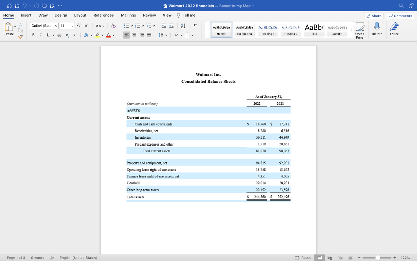The width and height of the screenshot is (417, 261).
Task: Click the Sort icon
Action: [x=183, y=26]
